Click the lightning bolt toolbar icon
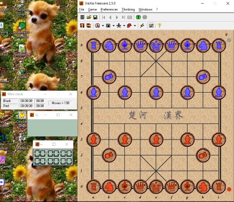Image resolution: width=234 pixels, height=202 pixels. coord(142,26)
